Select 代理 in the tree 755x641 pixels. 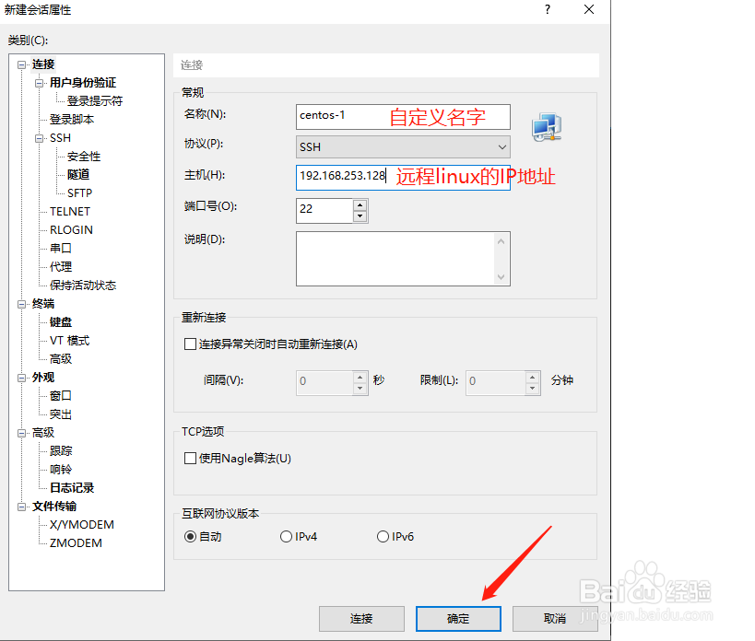click(61, 266)
